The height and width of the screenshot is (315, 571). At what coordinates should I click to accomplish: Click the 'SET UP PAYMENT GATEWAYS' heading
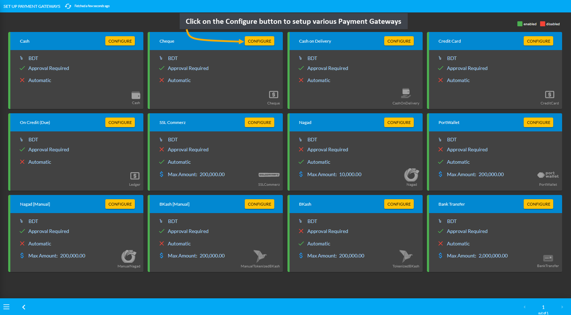[32, 6]
